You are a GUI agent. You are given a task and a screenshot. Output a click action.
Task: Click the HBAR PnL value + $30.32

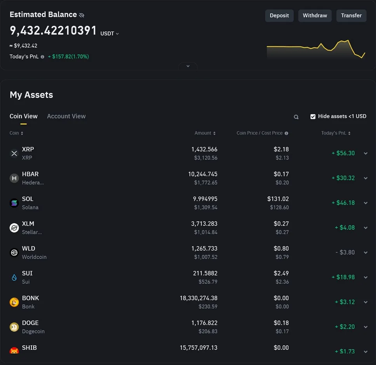pos(343,178)
